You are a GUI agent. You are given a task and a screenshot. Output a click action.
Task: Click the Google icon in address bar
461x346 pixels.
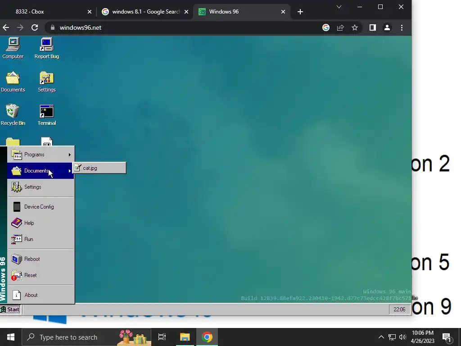pos(326,27)
